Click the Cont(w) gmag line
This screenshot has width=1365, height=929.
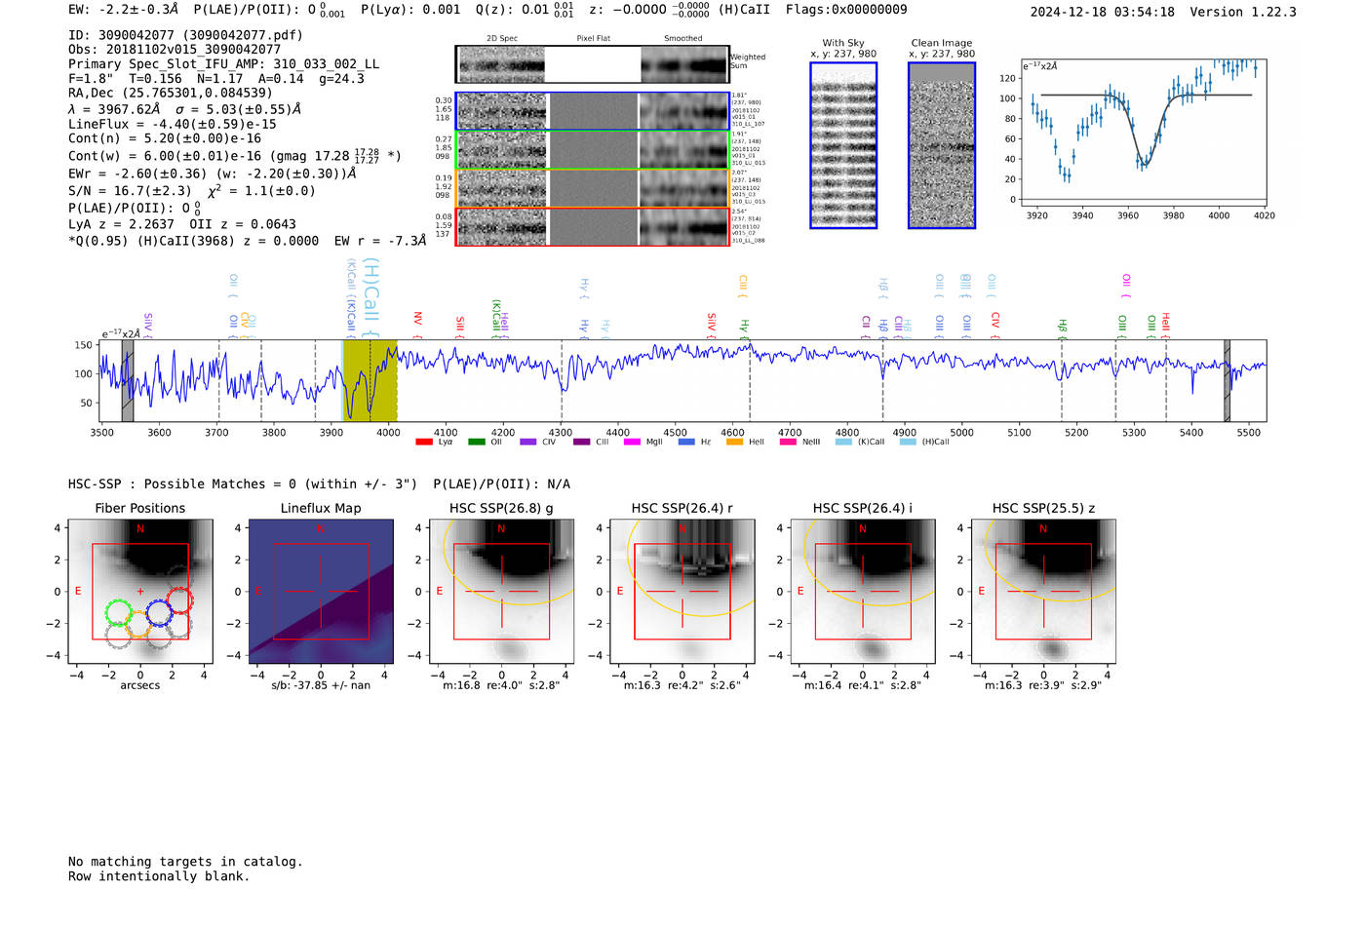point(235,156)
